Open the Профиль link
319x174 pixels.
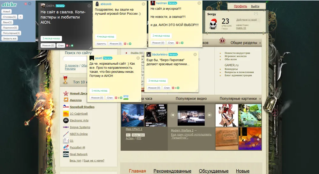pos(241,6)
